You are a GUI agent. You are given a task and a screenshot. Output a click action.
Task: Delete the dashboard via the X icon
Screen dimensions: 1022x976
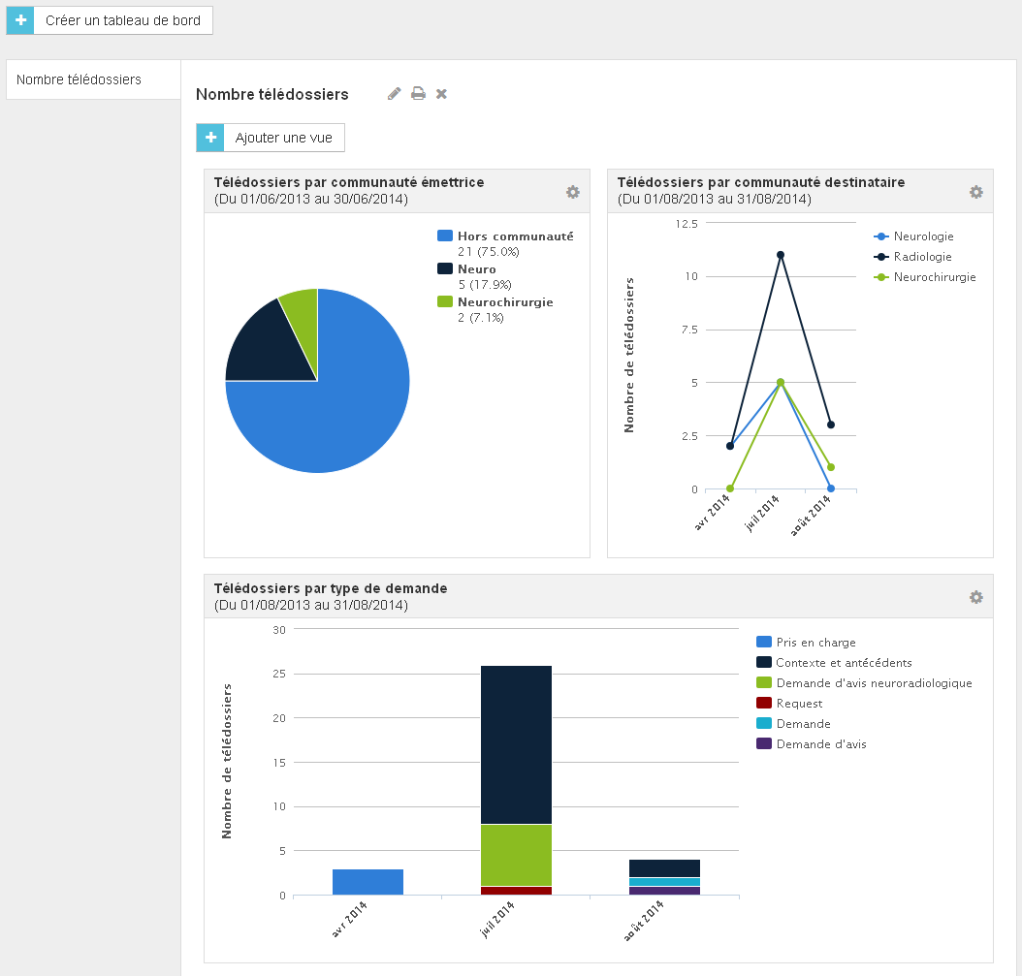(441, 94)
